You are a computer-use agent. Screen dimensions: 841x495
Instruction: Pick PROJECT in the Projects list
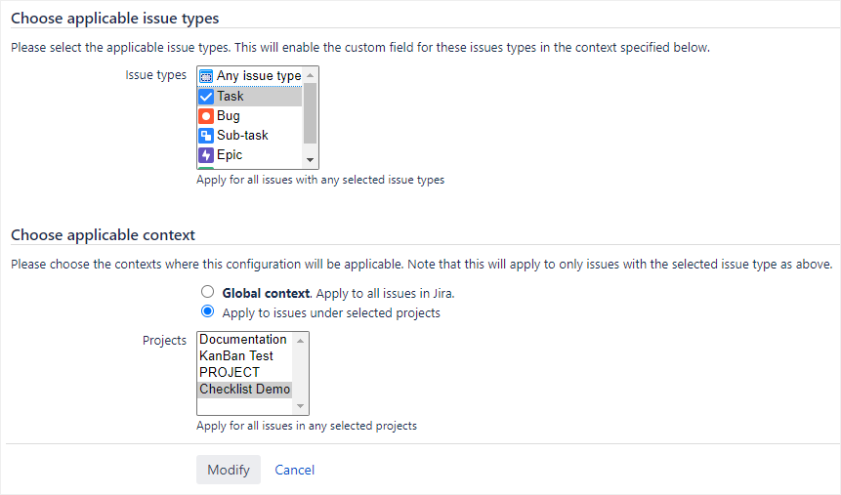[x=230, y=373]
